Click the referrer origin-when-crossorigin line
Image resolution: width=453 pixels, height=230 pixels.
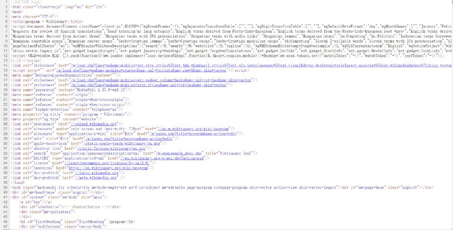69,100
